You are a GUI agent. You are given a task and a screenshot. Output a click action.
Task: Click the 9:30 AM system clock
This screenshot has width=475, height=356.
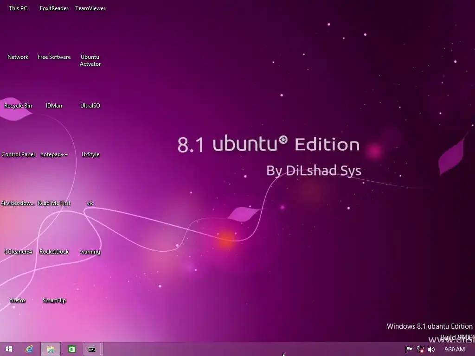pos(455,350)
